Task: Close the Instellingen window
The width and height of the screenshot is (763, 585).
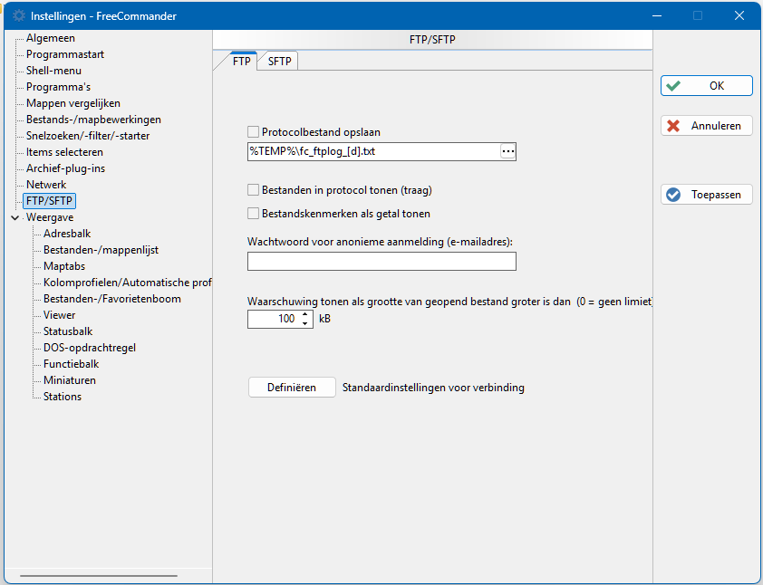Action: click(x=739, y=15)
